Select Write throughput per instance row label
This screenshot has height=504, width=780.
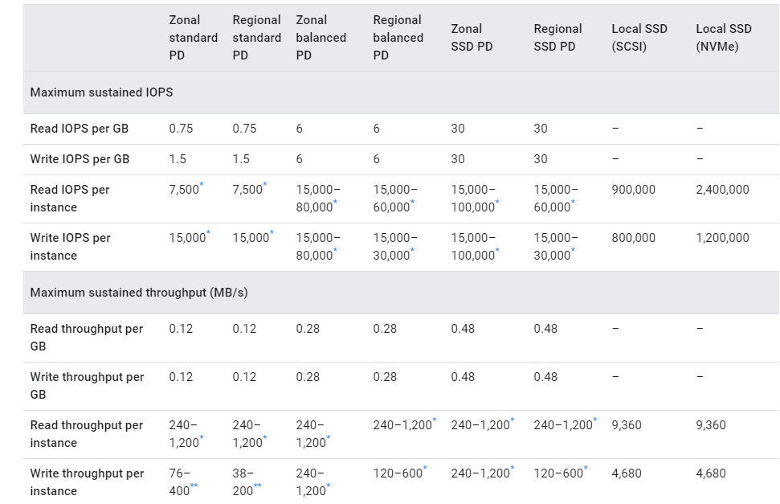coord(87,482)
